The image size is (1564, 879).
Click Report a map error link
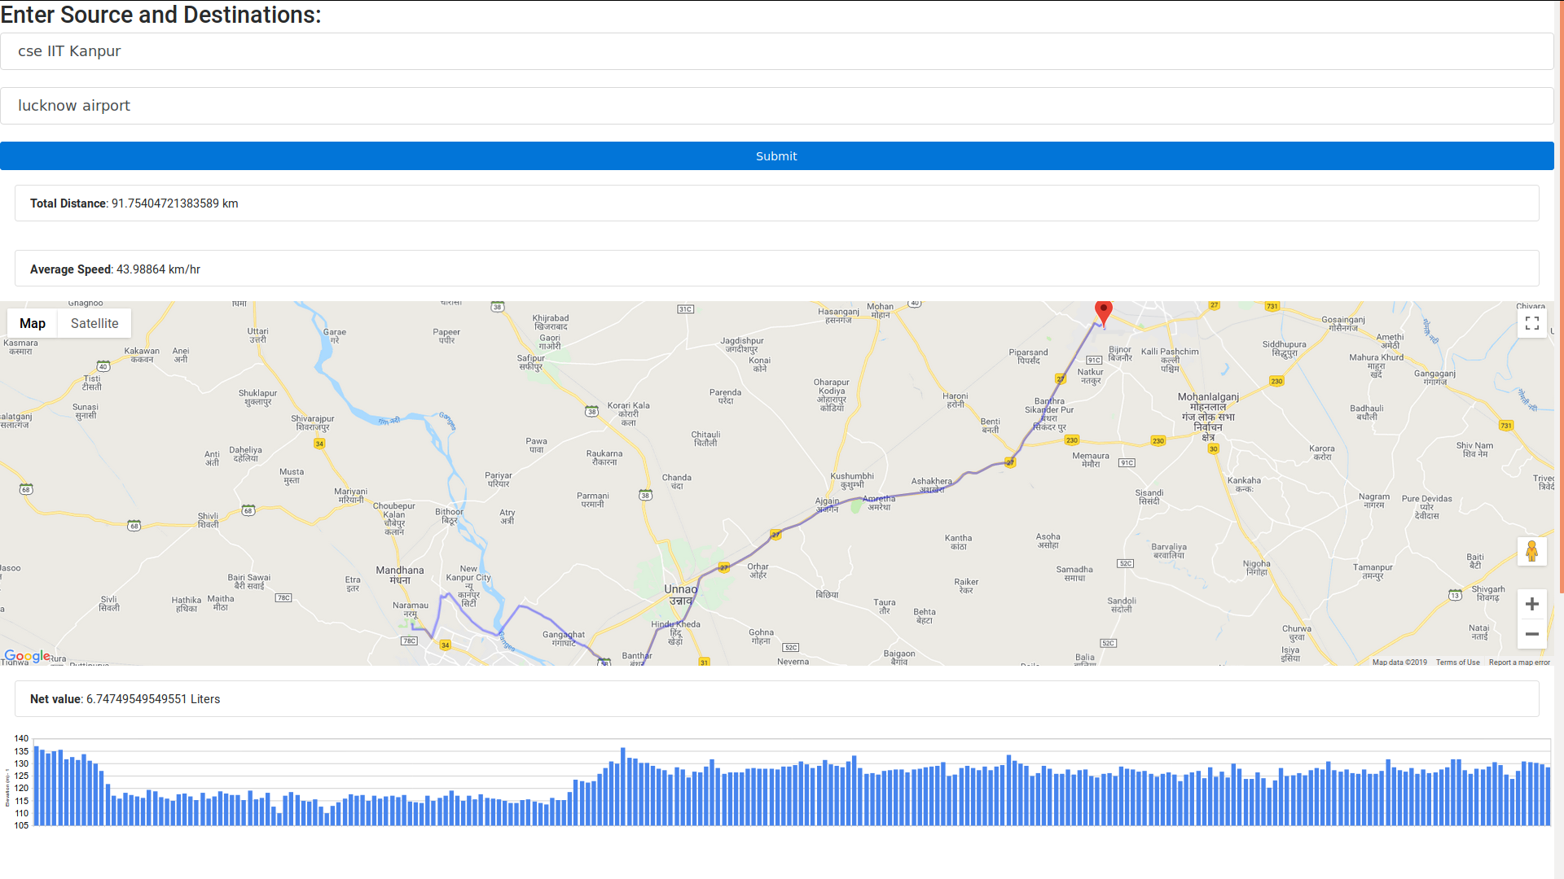click(x=1519, y=663)
